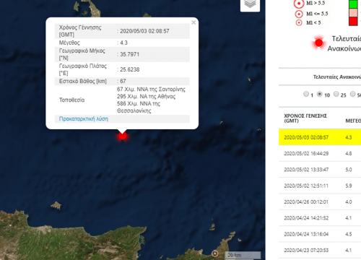Click the red pulsing epicenter marker on the map
Screen dimensions: 361x260
[x=123, y=136]
